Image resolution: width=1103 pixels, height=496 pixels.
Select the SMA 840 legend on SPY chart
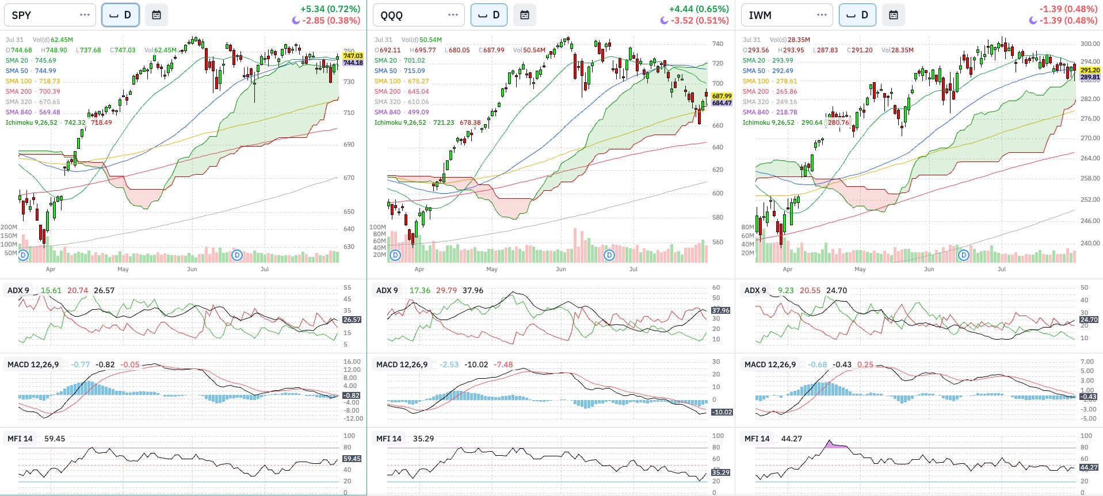coord(33,112)
